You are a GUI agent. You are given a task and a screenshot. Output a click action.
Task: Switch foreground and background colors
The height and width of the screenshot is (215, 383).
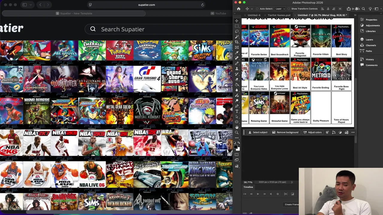pos(238,143)
